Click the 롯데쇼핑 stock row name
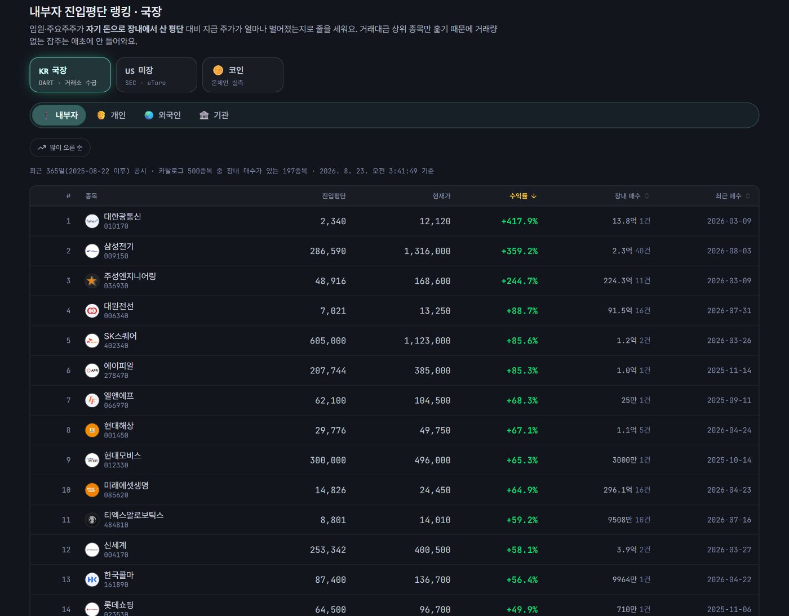This screenshot has width=789, height=616. click(119, 605)
